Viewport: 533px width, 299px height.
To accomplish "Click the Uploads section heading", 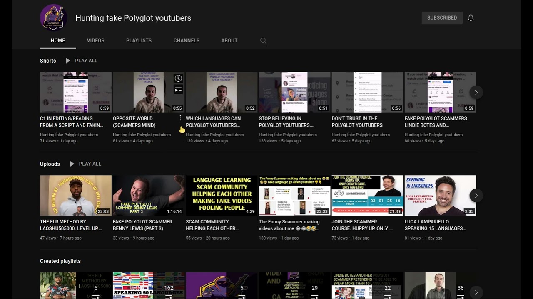I will coord(50,164).
